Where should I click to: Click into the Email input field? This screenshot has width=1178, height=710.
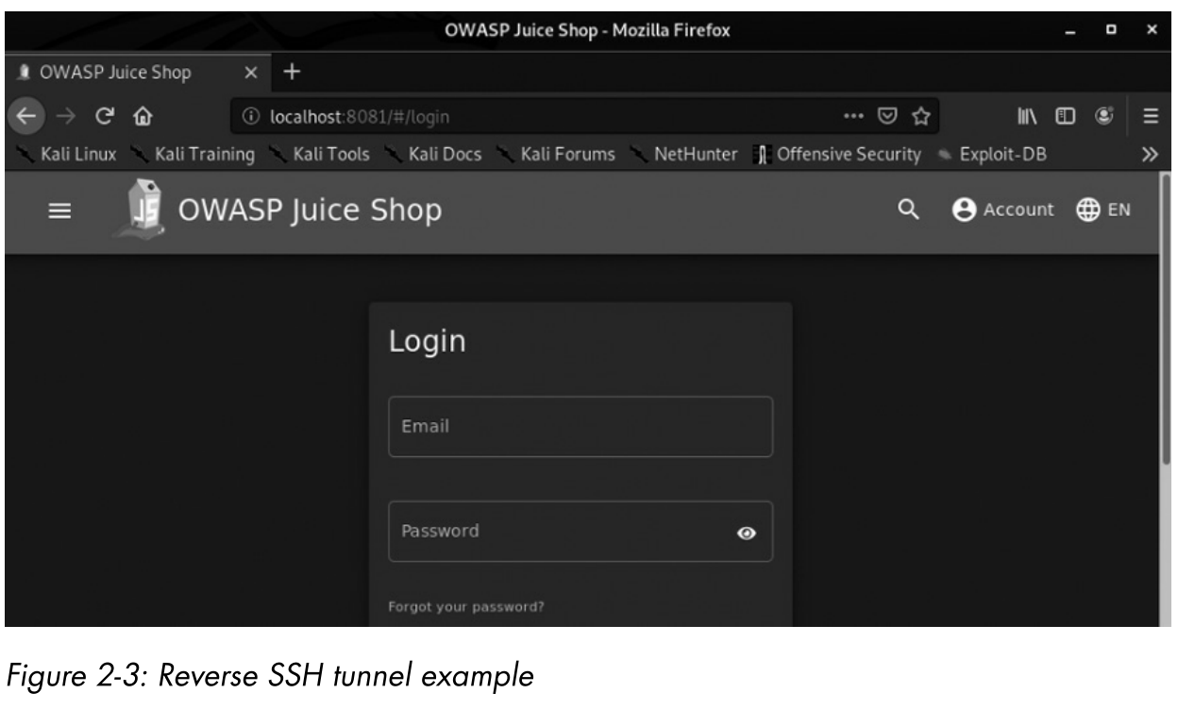[580, 427]
